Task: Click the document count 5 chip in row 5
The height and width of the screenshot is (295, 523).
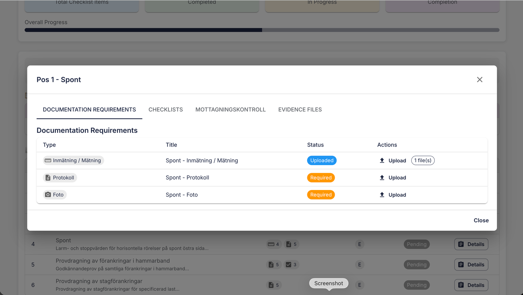Action: click(x=274, y=265)
